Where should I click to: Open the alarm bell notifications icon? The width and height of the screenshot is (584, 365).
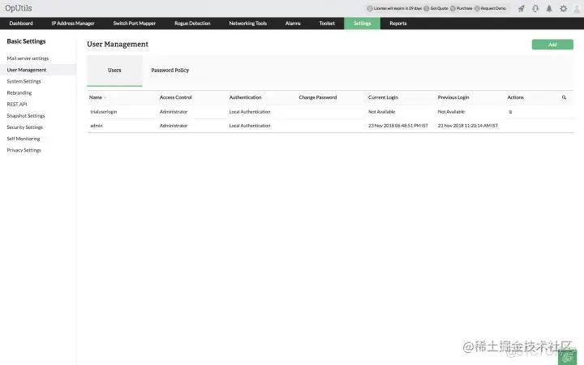coord(549,8)
